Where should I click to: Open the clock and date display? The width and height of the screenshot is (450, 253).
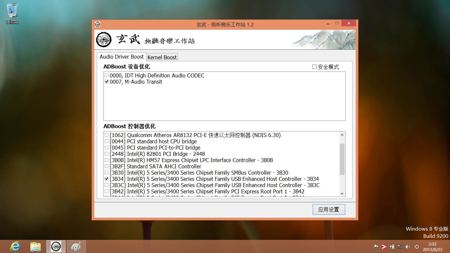pyautogui.click(x=432, y=246)
